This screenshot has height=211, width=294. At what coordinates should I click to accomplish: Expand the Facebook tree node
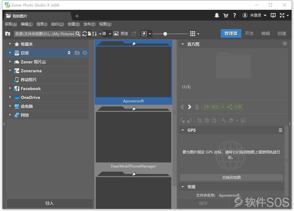(10, 88)
